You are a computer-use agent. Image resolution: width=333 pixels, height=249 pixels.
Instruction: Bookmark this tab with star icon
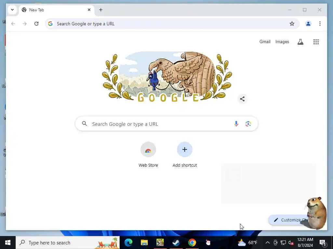coord(292,24)
